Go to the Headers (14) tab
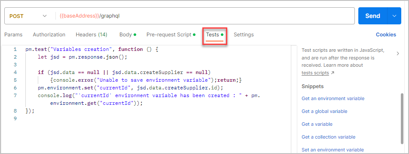 click(92, 35)
